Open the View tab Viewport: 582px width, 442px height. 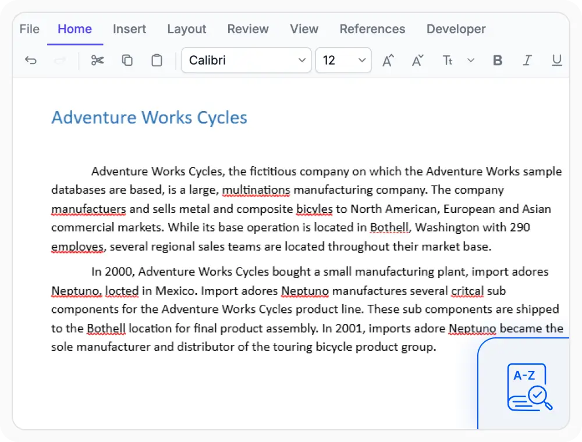pos(304,29)
